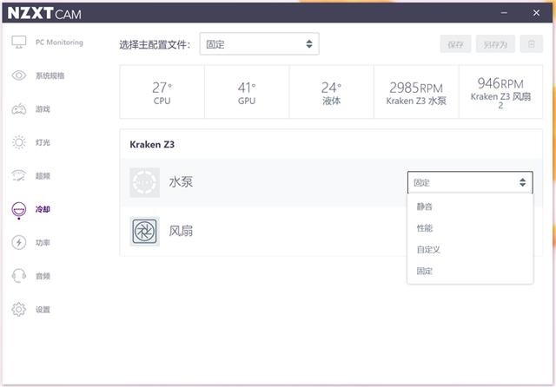The height and width of the screenshot is (387, 556).
Task: Open 超频 overclocking via the gauge icon
Action: 19,175
